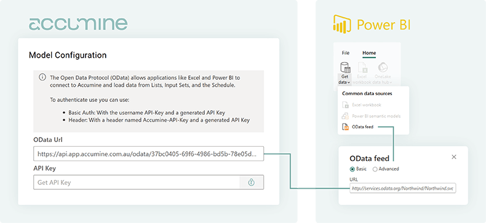This screenshot has height=223, width=486.
Task: Click the Get data database icon
Action: pos(345,68)
